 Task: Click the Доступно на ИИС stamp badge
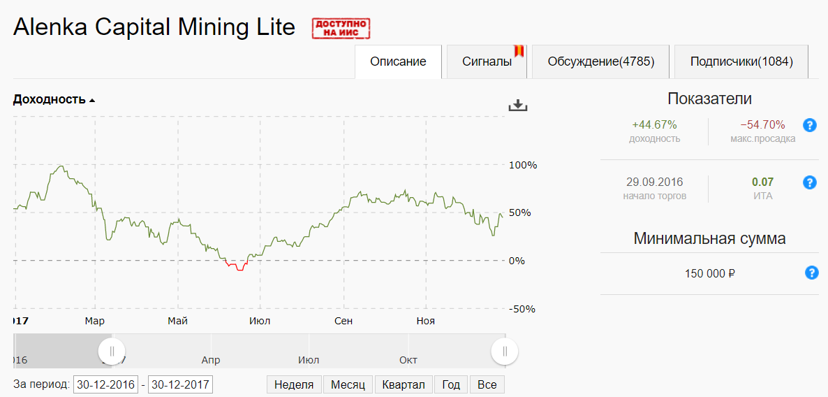pos(341,28)
